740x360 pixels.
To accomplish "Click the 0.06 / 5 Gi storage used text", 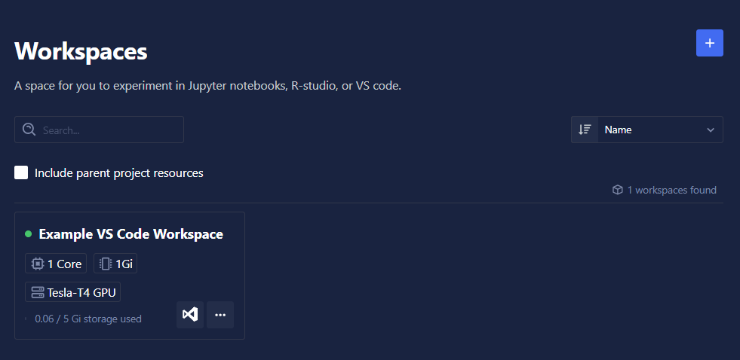I will point(88,319).
